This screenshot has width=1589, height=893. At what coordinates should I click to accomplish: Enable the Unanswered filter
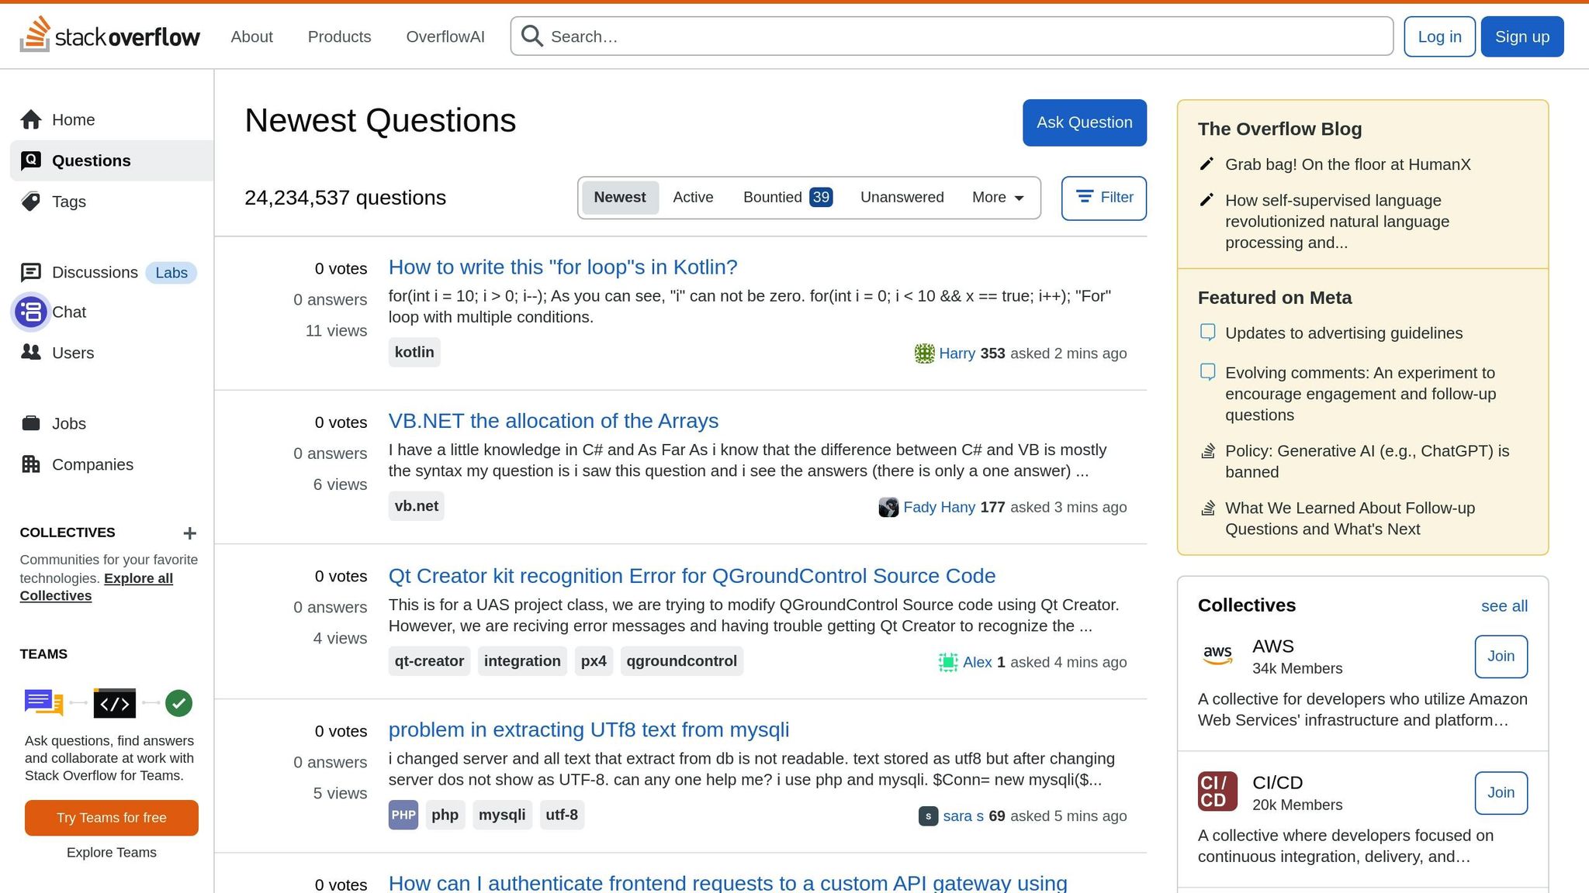click(x=902, y=197)
